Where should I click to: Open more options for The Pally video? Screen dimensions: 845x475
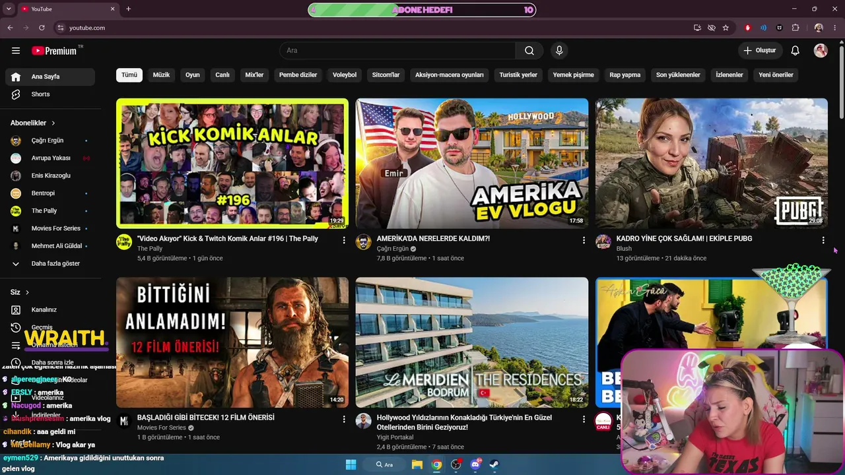coord(344,240)
